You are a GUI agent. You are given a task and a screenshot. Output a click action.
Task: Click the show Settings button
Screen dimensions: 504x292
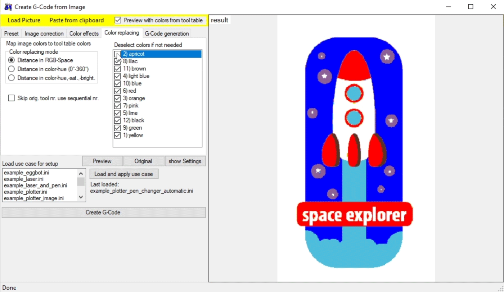click(185, 161)
